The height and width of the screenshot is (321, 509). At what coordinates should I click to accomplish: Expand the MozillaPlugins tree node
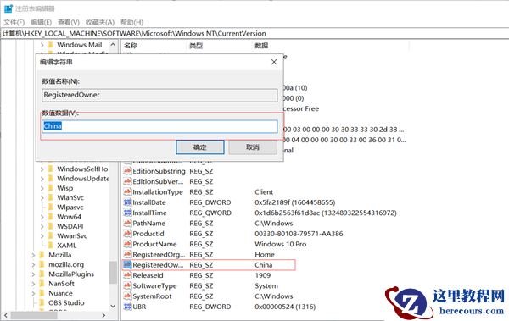pyautogui.click(x=33, y=274)
